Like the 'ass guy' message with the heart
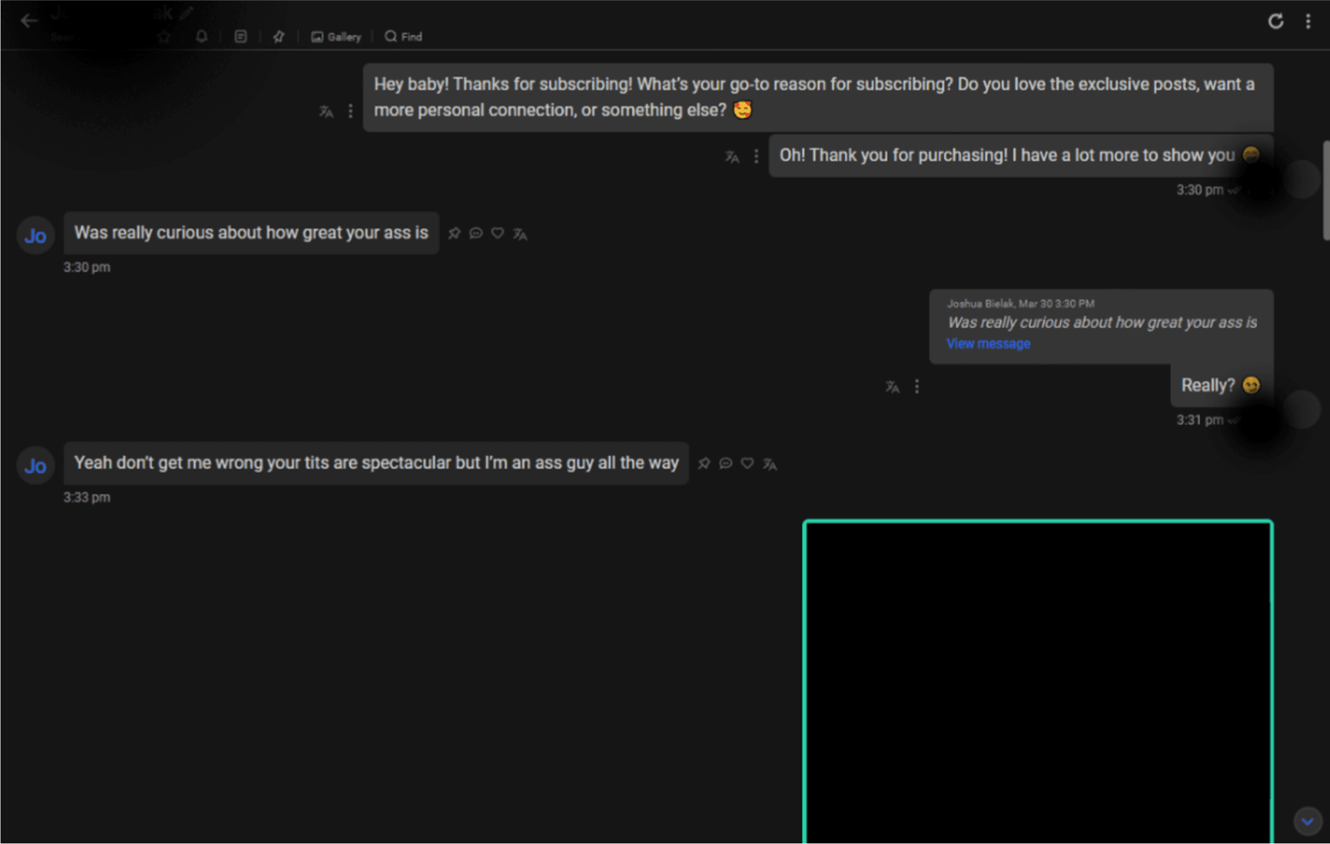The width and height of the screenshot is (1330, 844). tap(747, 463)
